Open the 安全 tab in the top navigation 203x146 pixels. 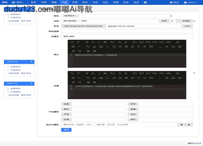(126, 2)
